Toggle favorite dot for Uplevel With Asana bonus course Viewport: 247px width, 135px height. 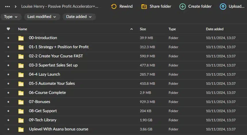(8, 129)
